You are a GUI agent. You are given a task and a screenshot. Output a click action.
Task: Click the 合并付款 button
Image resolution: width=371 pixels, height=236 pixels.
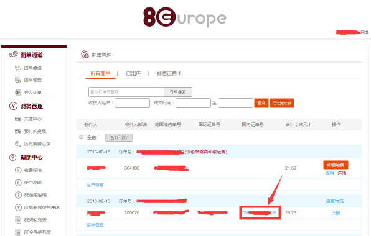pos(119,138)
